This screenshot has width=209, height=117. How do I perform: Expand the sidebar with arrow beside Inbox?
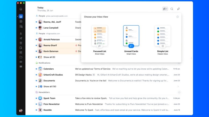(18, 16)
